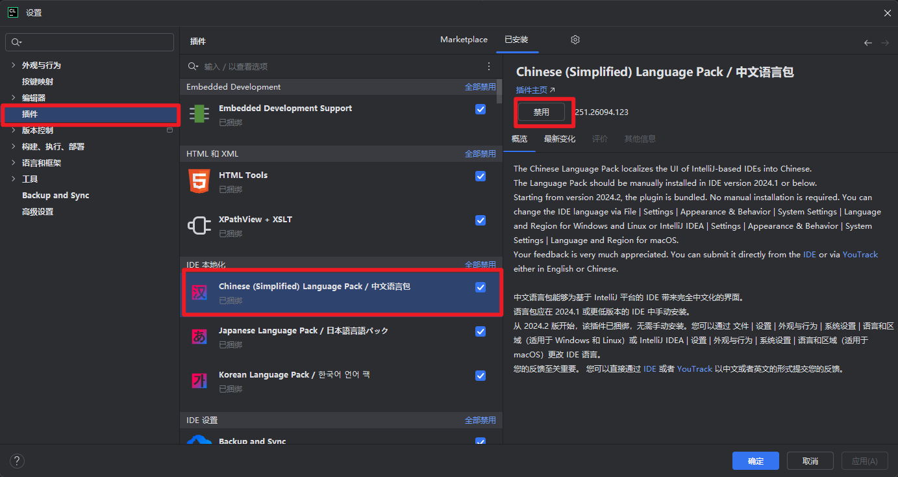Click the Chinese Language Pack plugin icon
The height and width of the screenshot is (477, 898).
tap(199, 292)
